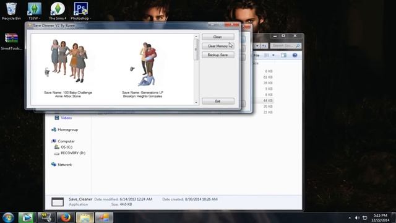
Task: Open the second pinned taskbar icon
Action: pos(46,217)
